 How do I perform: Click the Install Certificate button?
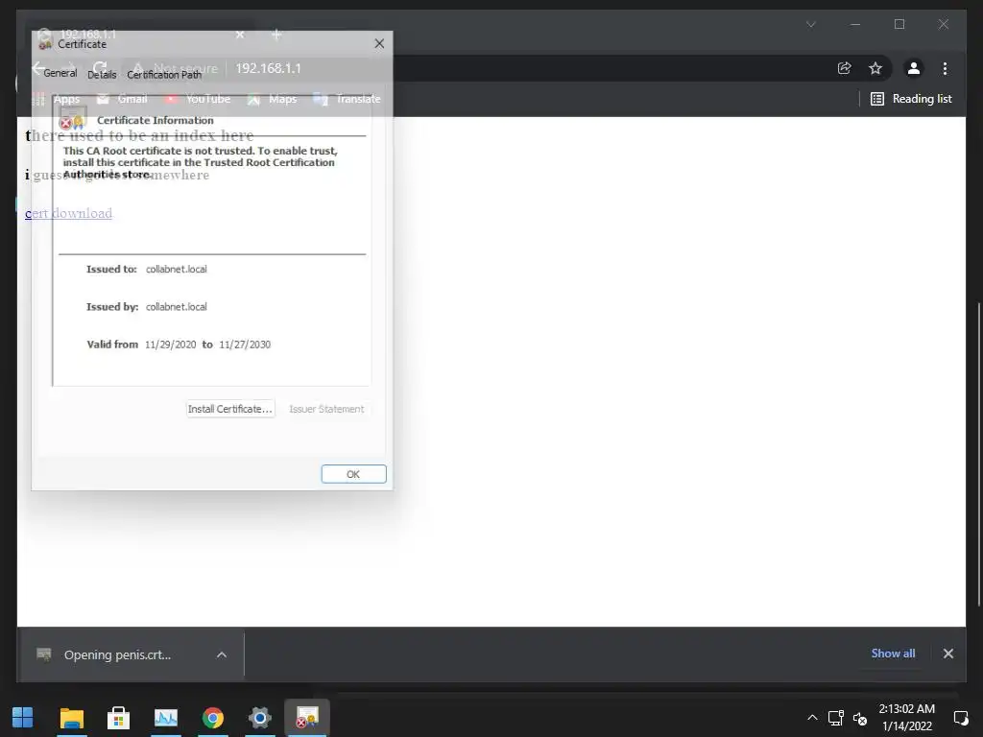pos(230,409)
